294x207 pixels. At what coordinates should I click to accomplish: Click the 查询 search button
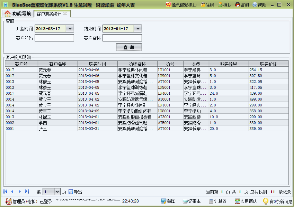click(x=129, y=47)
